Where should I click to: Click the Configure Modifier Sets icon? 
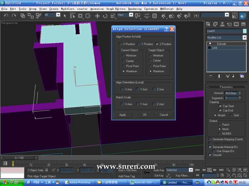[x=242, y=76]
